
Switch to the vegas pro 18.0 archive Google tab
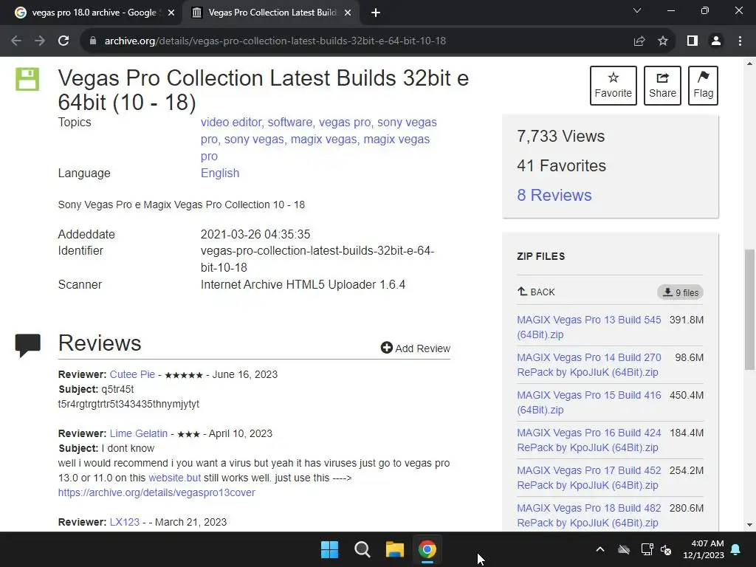click(x=94, y=13)
